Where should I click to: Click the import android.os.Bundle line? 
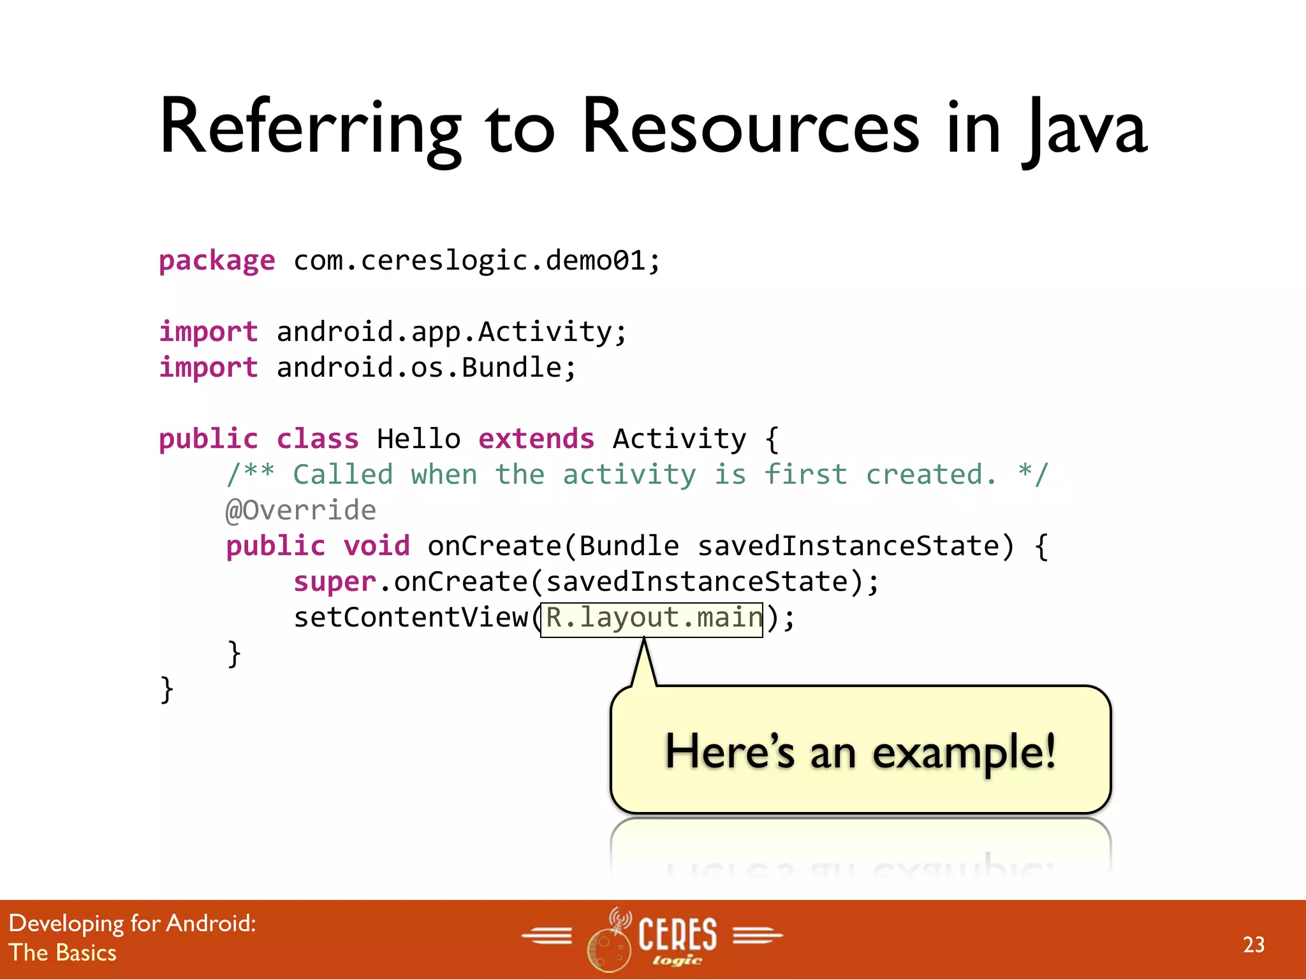coord(367,368)
